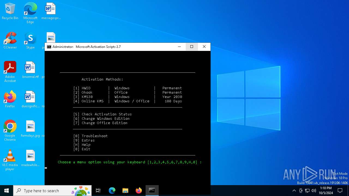
Task: Close the Activation Scripts window
Action: pos(204,47)
